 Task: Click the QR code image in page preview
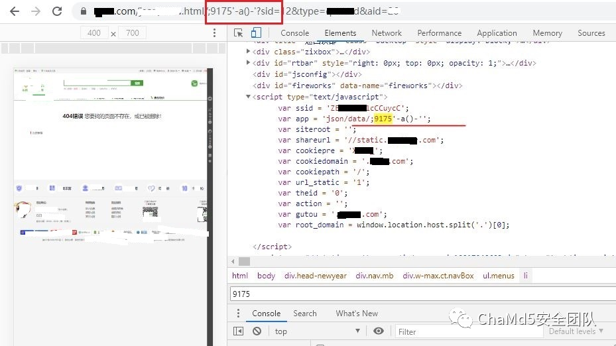150,212
